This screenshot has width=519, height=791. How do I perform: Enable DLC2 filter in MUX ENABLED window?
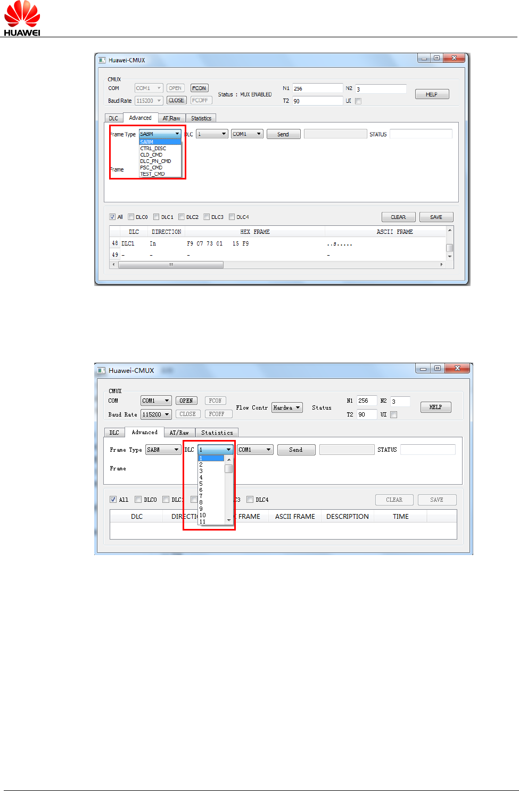coord(182,217)
